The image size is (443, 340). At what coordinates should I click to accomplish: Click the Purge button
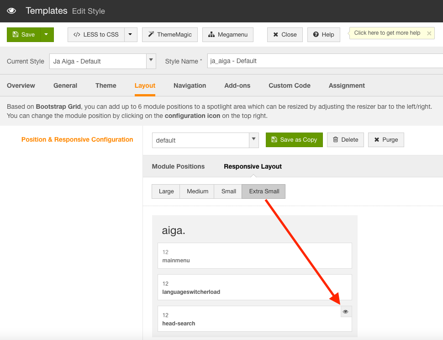click(386, 140)
